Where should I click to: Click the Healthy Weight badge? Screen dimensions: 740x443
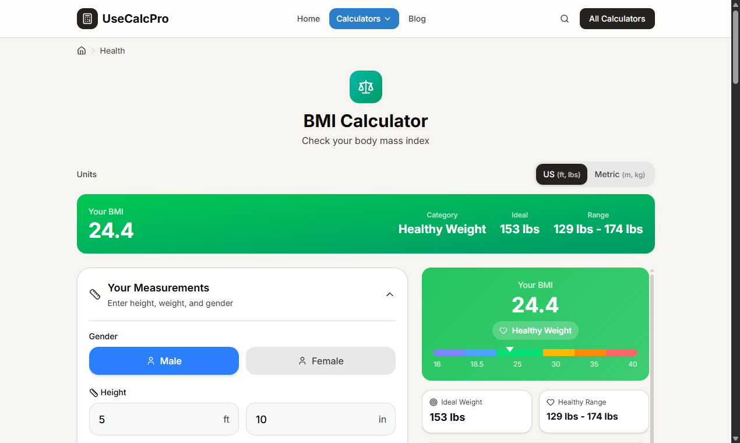pyautogui.click(x=535, y=331)
